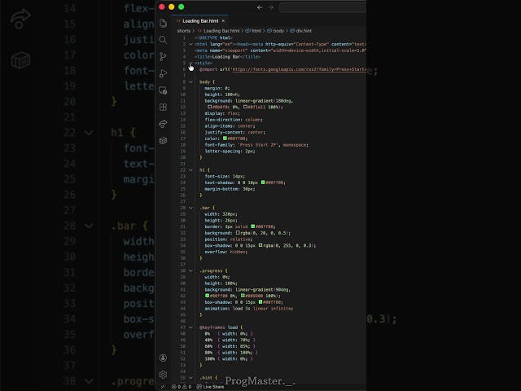The image size is (521, 391).
Task: Go back with the left navigation arrow
Action: 260,7
